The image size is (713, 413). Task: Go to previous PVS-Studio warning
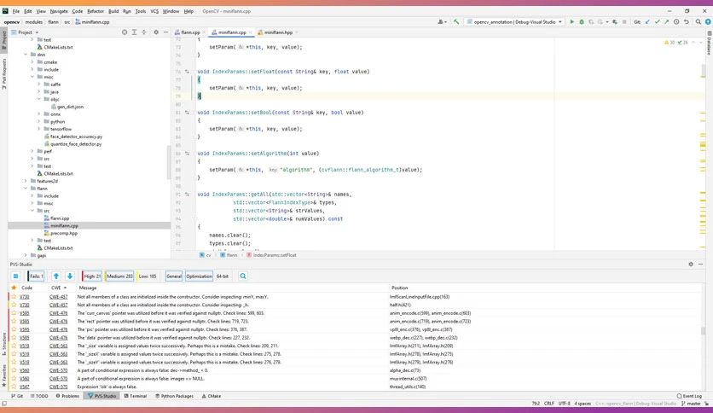[56, 276]
